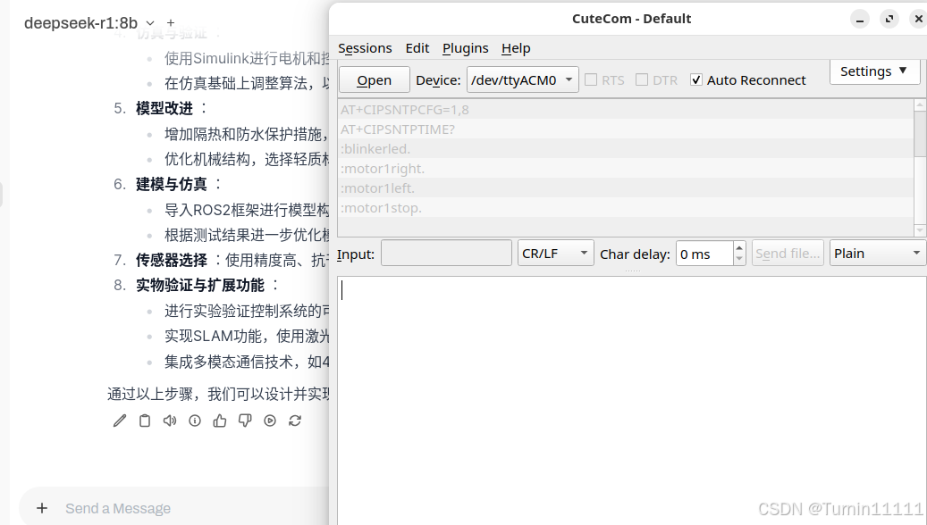The image size is (927, 525).
Task: Copy the response using the clipboard icon
Action: (144, 421)
